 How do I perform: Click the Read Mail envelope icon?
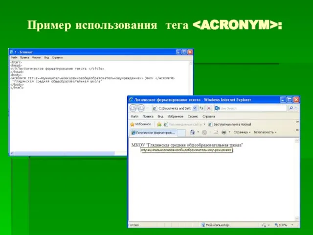[x=216, y=132]
